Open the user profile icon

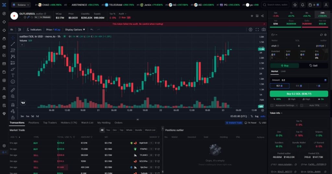point(326,5)
